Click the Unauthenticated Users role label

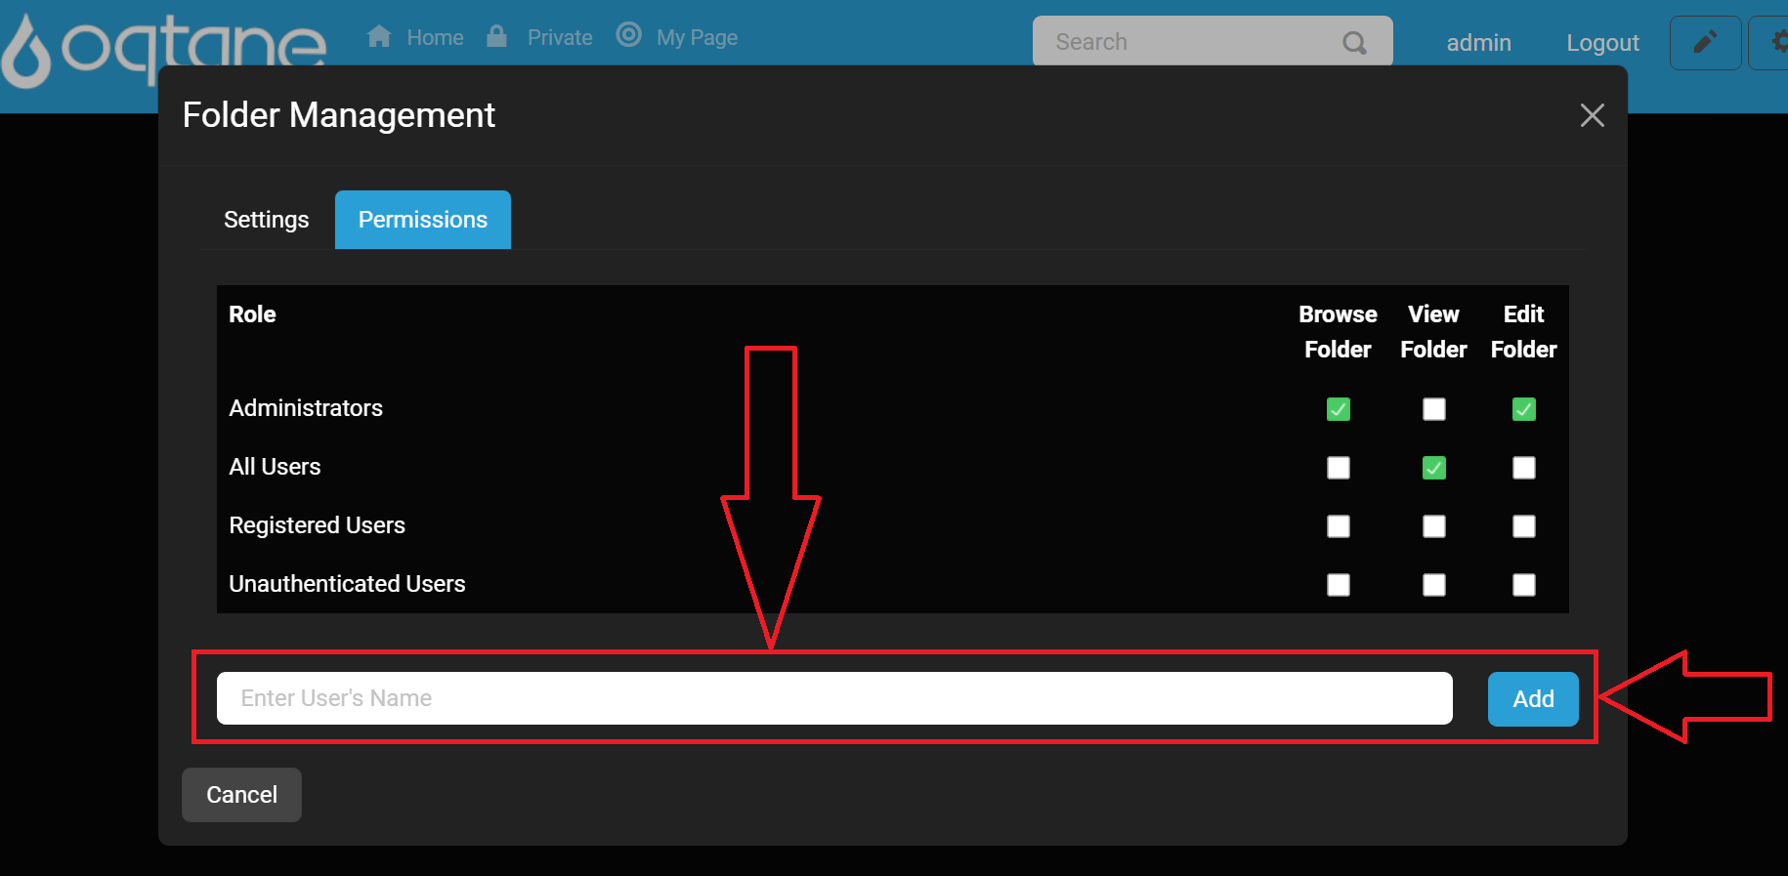347,584
